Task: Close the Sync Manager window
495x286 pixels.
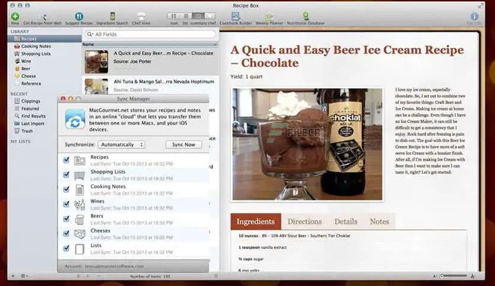Action: coord(63,99)
